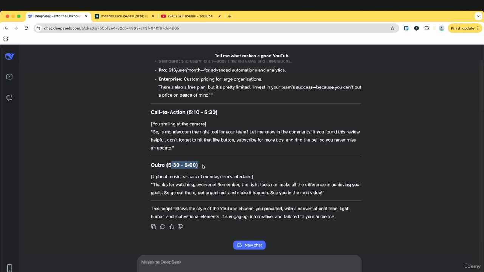The width and height of the screenshot is (484, 272).
Task: Click the New chat button
Action: tap(249, 245)
